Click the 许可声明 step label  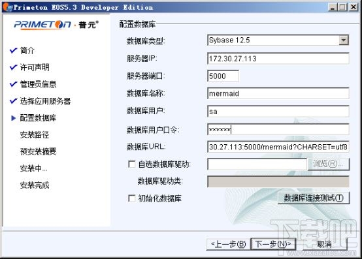tap(35, 67)
